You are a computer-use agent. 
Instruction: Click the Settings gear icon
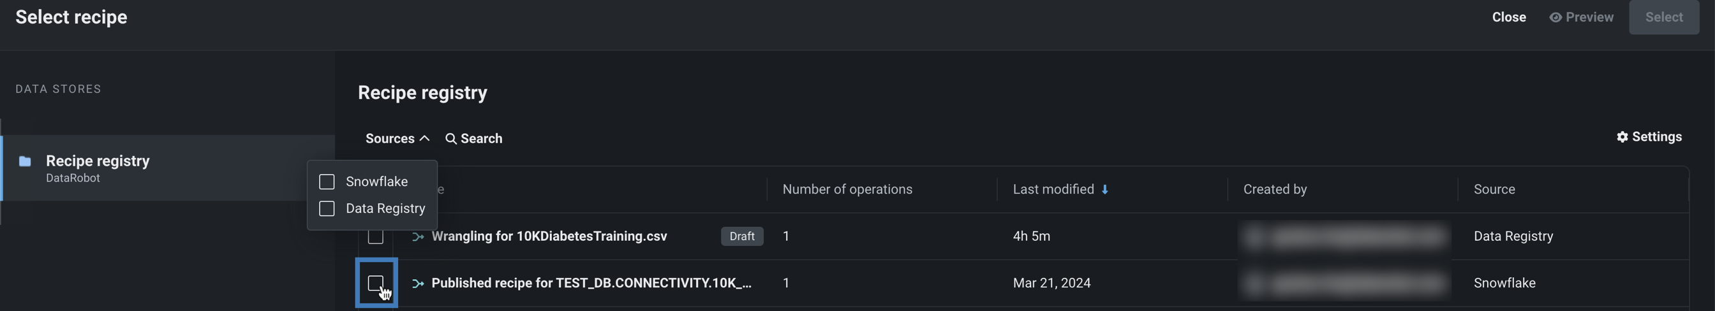tap(1622, 137)
